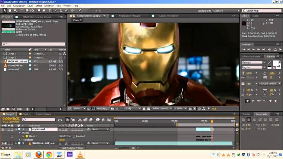Toggle Inverted checkbox for Mask 1
Screen dimensions: 283x159
point(74,136)
